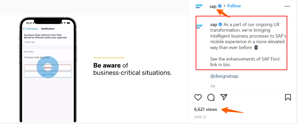This screenshot has width=298, height=124.
Task: Open the @designatsap mention
Action: (x=222, y=76)
